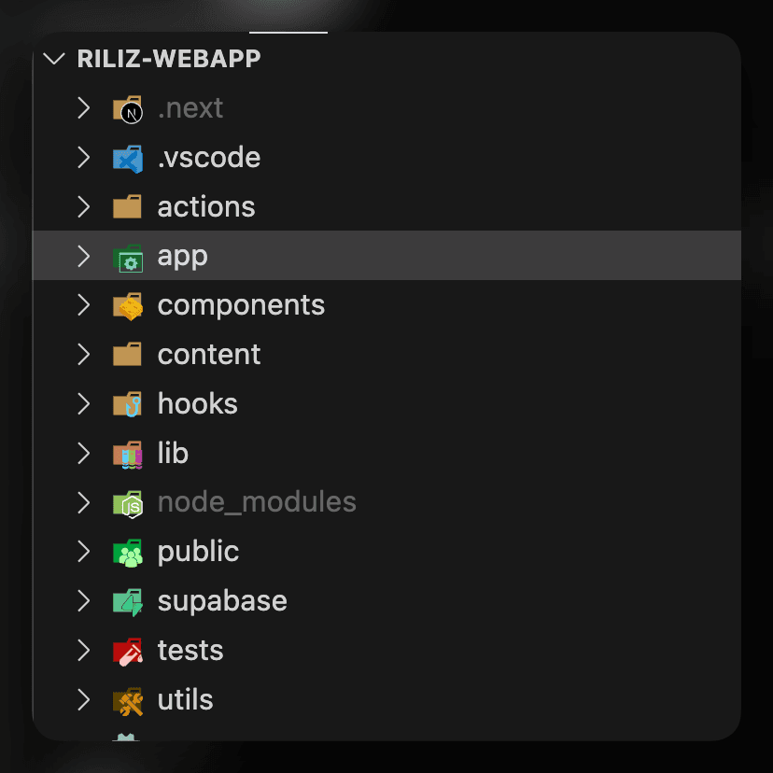Click the books icon beside lib

click(x=127, y=455)
